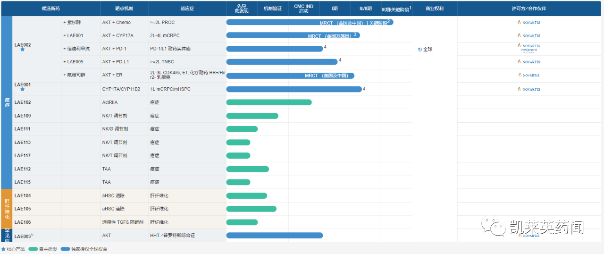The image size is (604, 254).
Task: Click the blue progress bar for HHT/普罗特斯综合征
Action: coord(274,235)
